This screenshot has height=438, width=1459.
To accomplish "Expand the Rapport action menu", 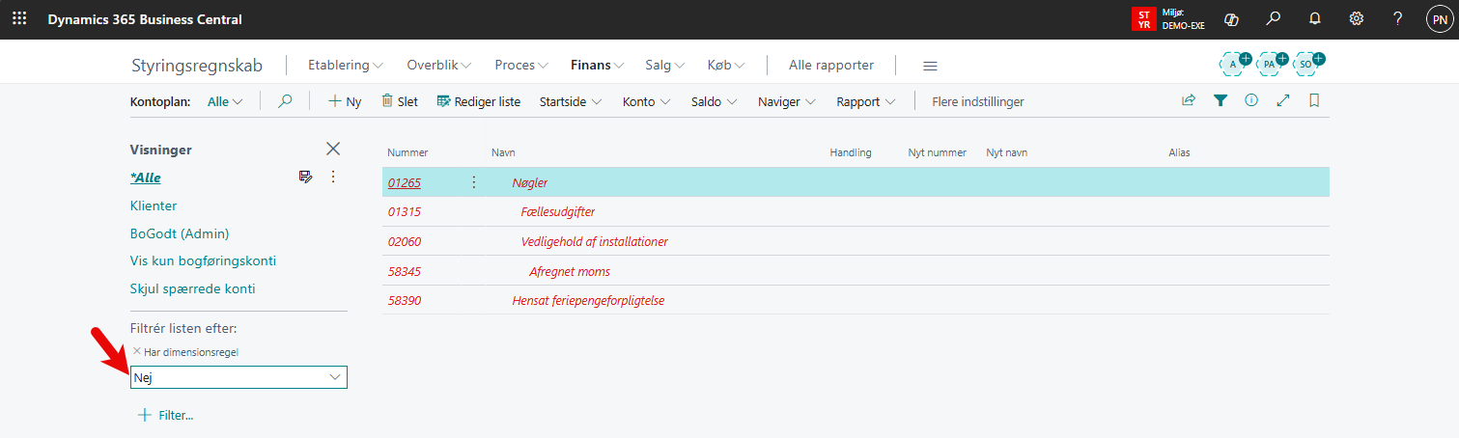I will pos(865,101).
